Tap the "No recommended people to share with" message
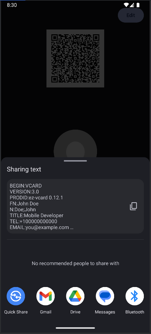 coord(75,263)
